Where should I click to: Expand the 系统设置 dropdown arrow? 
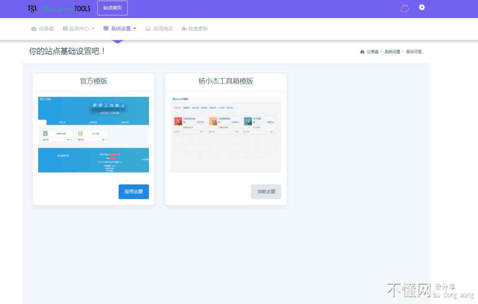pos(135,29)
